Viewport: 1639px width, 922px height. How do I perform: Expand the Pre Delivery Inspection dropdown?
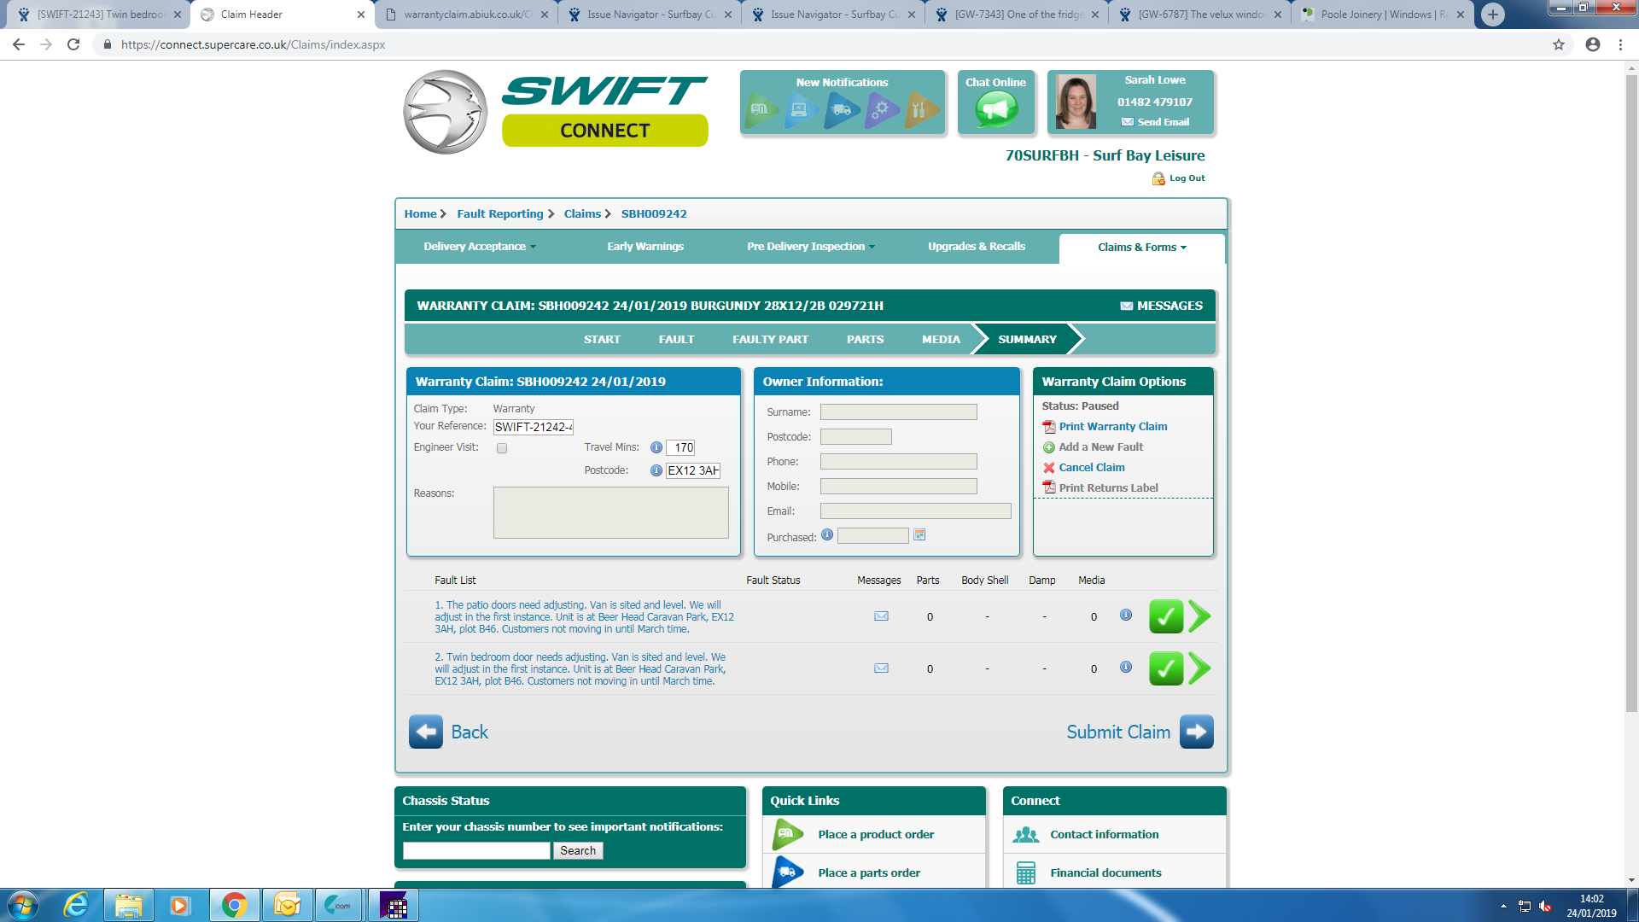(811, 247)
